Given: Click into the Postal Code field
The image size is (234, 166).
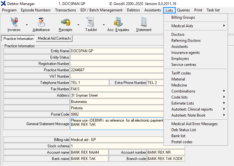Looking at the screenshot, I should click(x=127, y=114).
